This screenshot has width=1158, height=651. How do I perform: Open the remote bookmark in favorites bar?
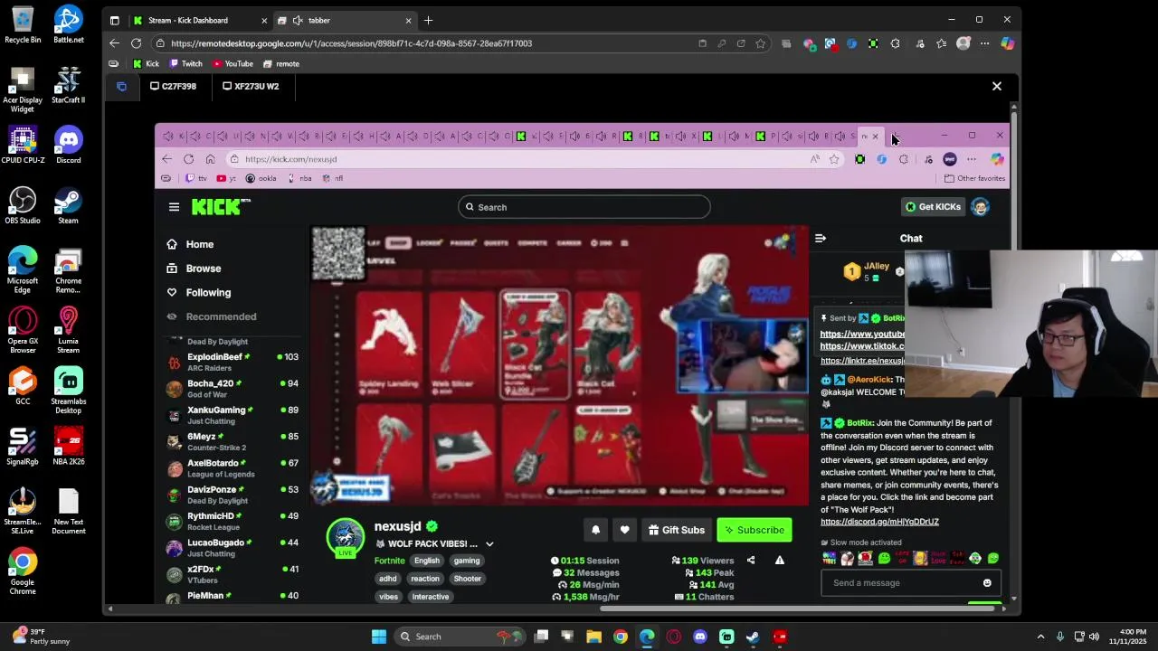[281, 64]
